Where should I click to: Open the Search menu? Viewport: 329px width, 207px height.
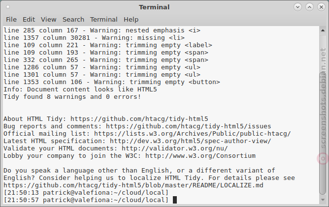[x=73, y=20]
